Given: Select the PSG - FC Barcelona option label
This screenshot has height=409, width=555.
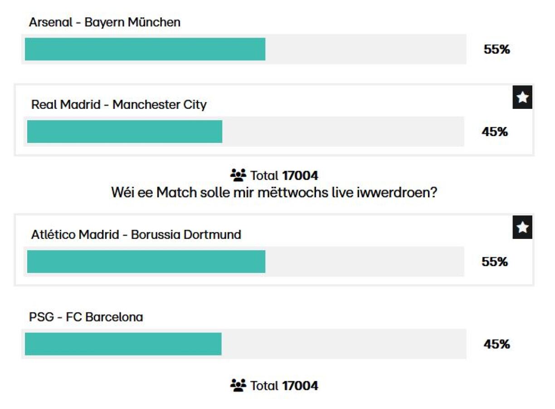Looking at the screenshot, I should [x=86, y=317].
